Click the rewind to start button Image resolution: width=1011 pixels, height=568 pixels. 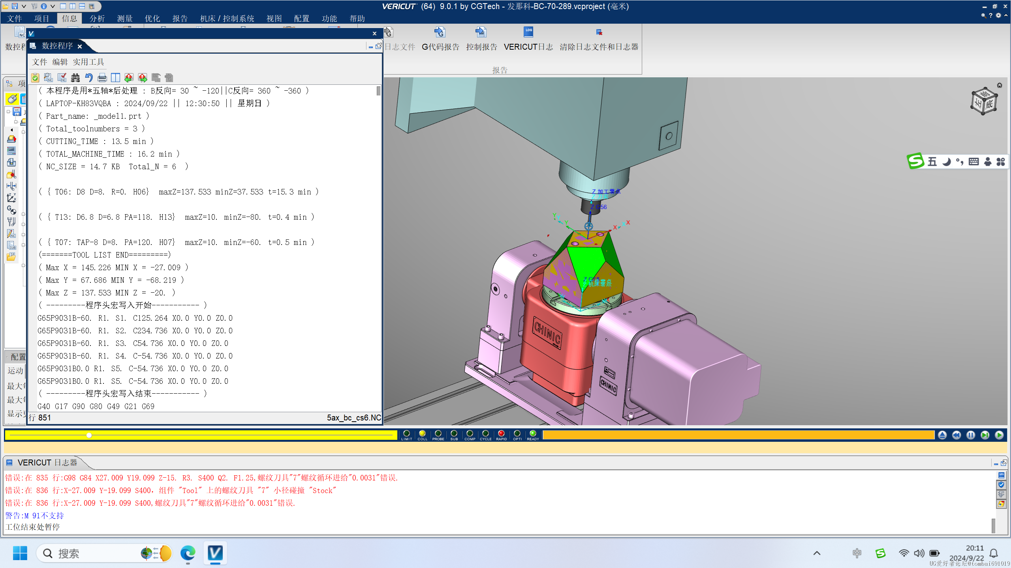click(957, 435)
